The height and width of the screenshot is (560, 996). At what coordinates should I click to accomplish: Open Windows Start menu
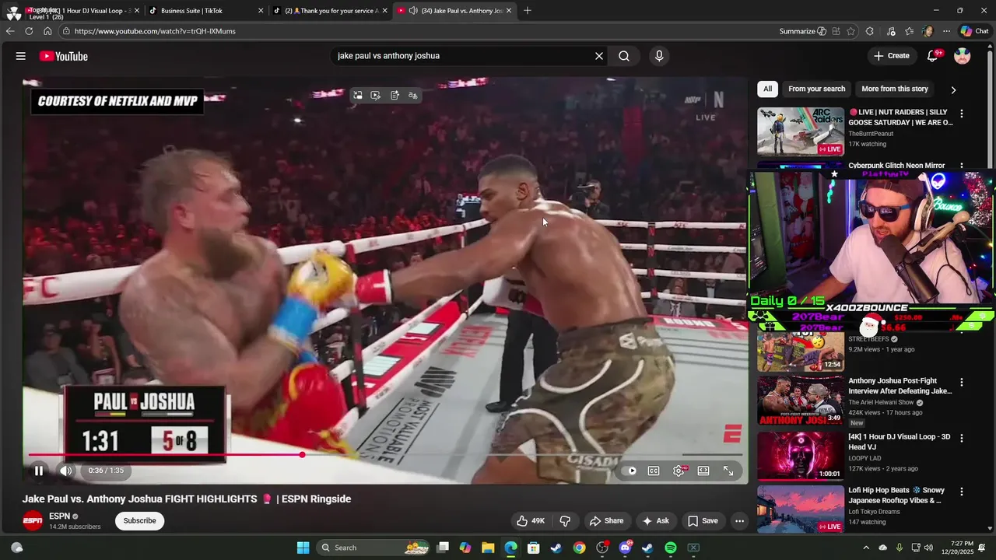(303, 548)
